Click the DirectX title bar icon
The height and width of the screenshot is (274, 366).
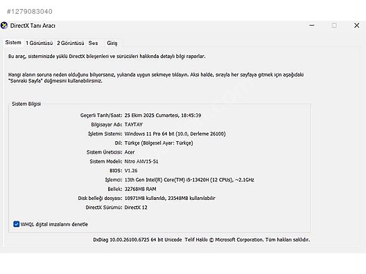[x=4, y=26]
